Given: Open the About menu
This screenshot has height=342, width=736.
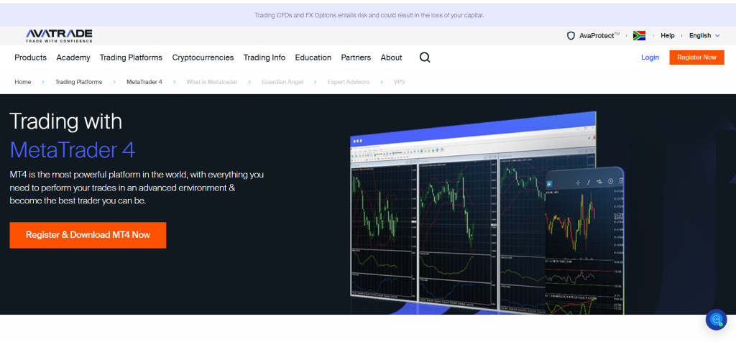Looking at the screenshot, I should [x=392, y=57].
